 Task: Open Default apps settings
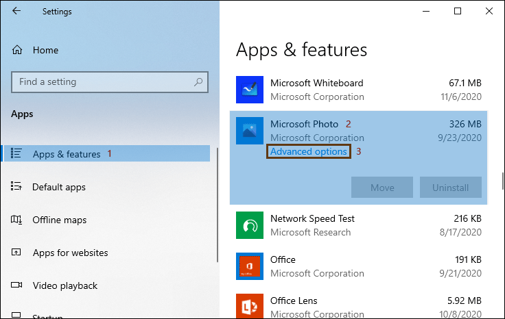click(59, 187)
